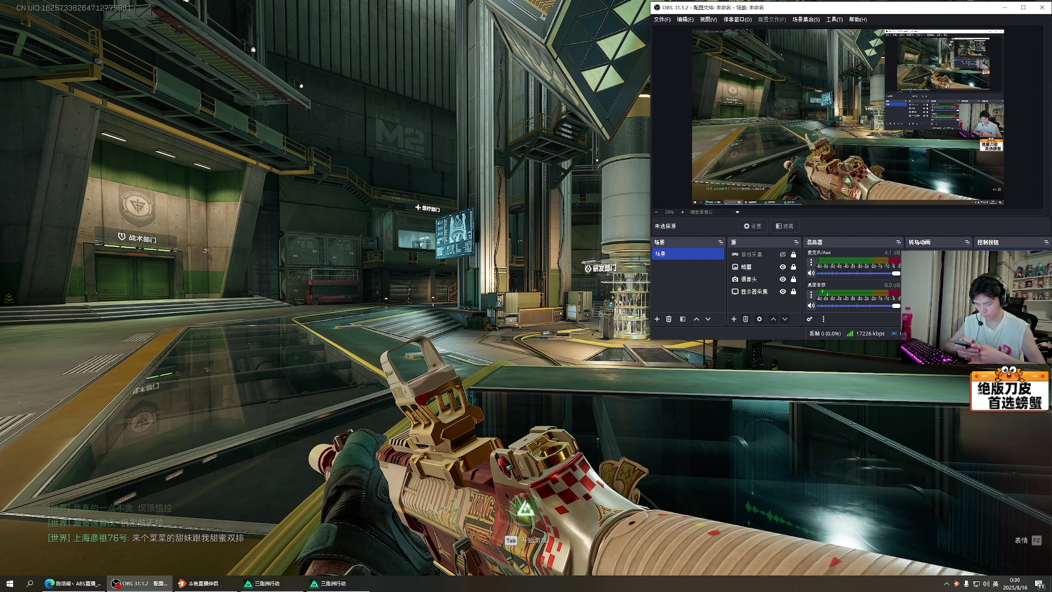The height and width of the screenshot is (592, 1052).
Task: Select the 蟹蟹 image source row
Action: tap(763, 267)
